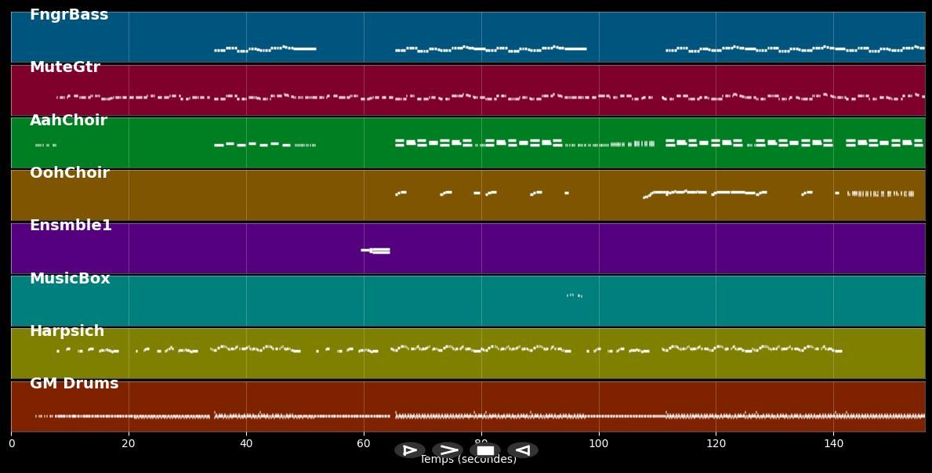The image size is (932, 473).
Task: Click the white note block in Ensmble1 track
Action: pos(376,251)
